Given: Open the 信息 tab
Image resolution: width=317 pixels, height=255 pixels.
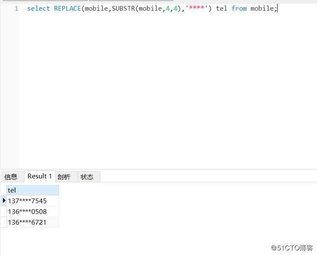Looking at the screenshot, I should coord(12,177).
